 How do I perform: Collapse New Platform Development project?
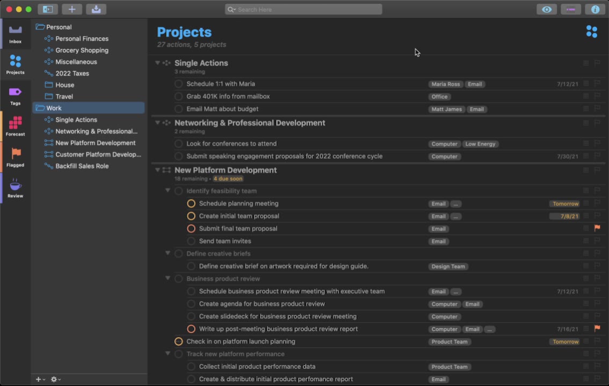point(157,170)
